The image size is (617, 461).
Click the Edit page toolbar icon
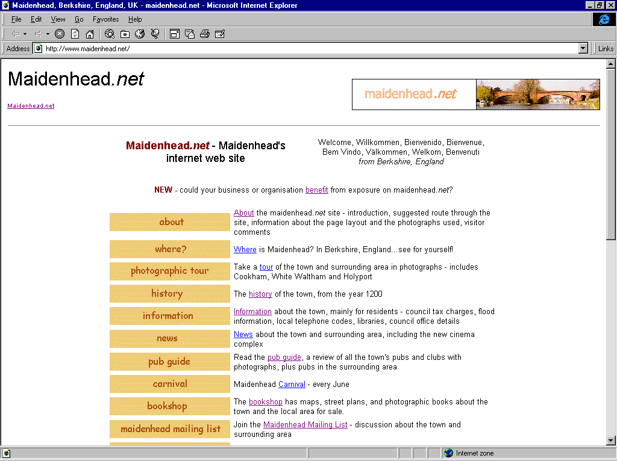220,34
